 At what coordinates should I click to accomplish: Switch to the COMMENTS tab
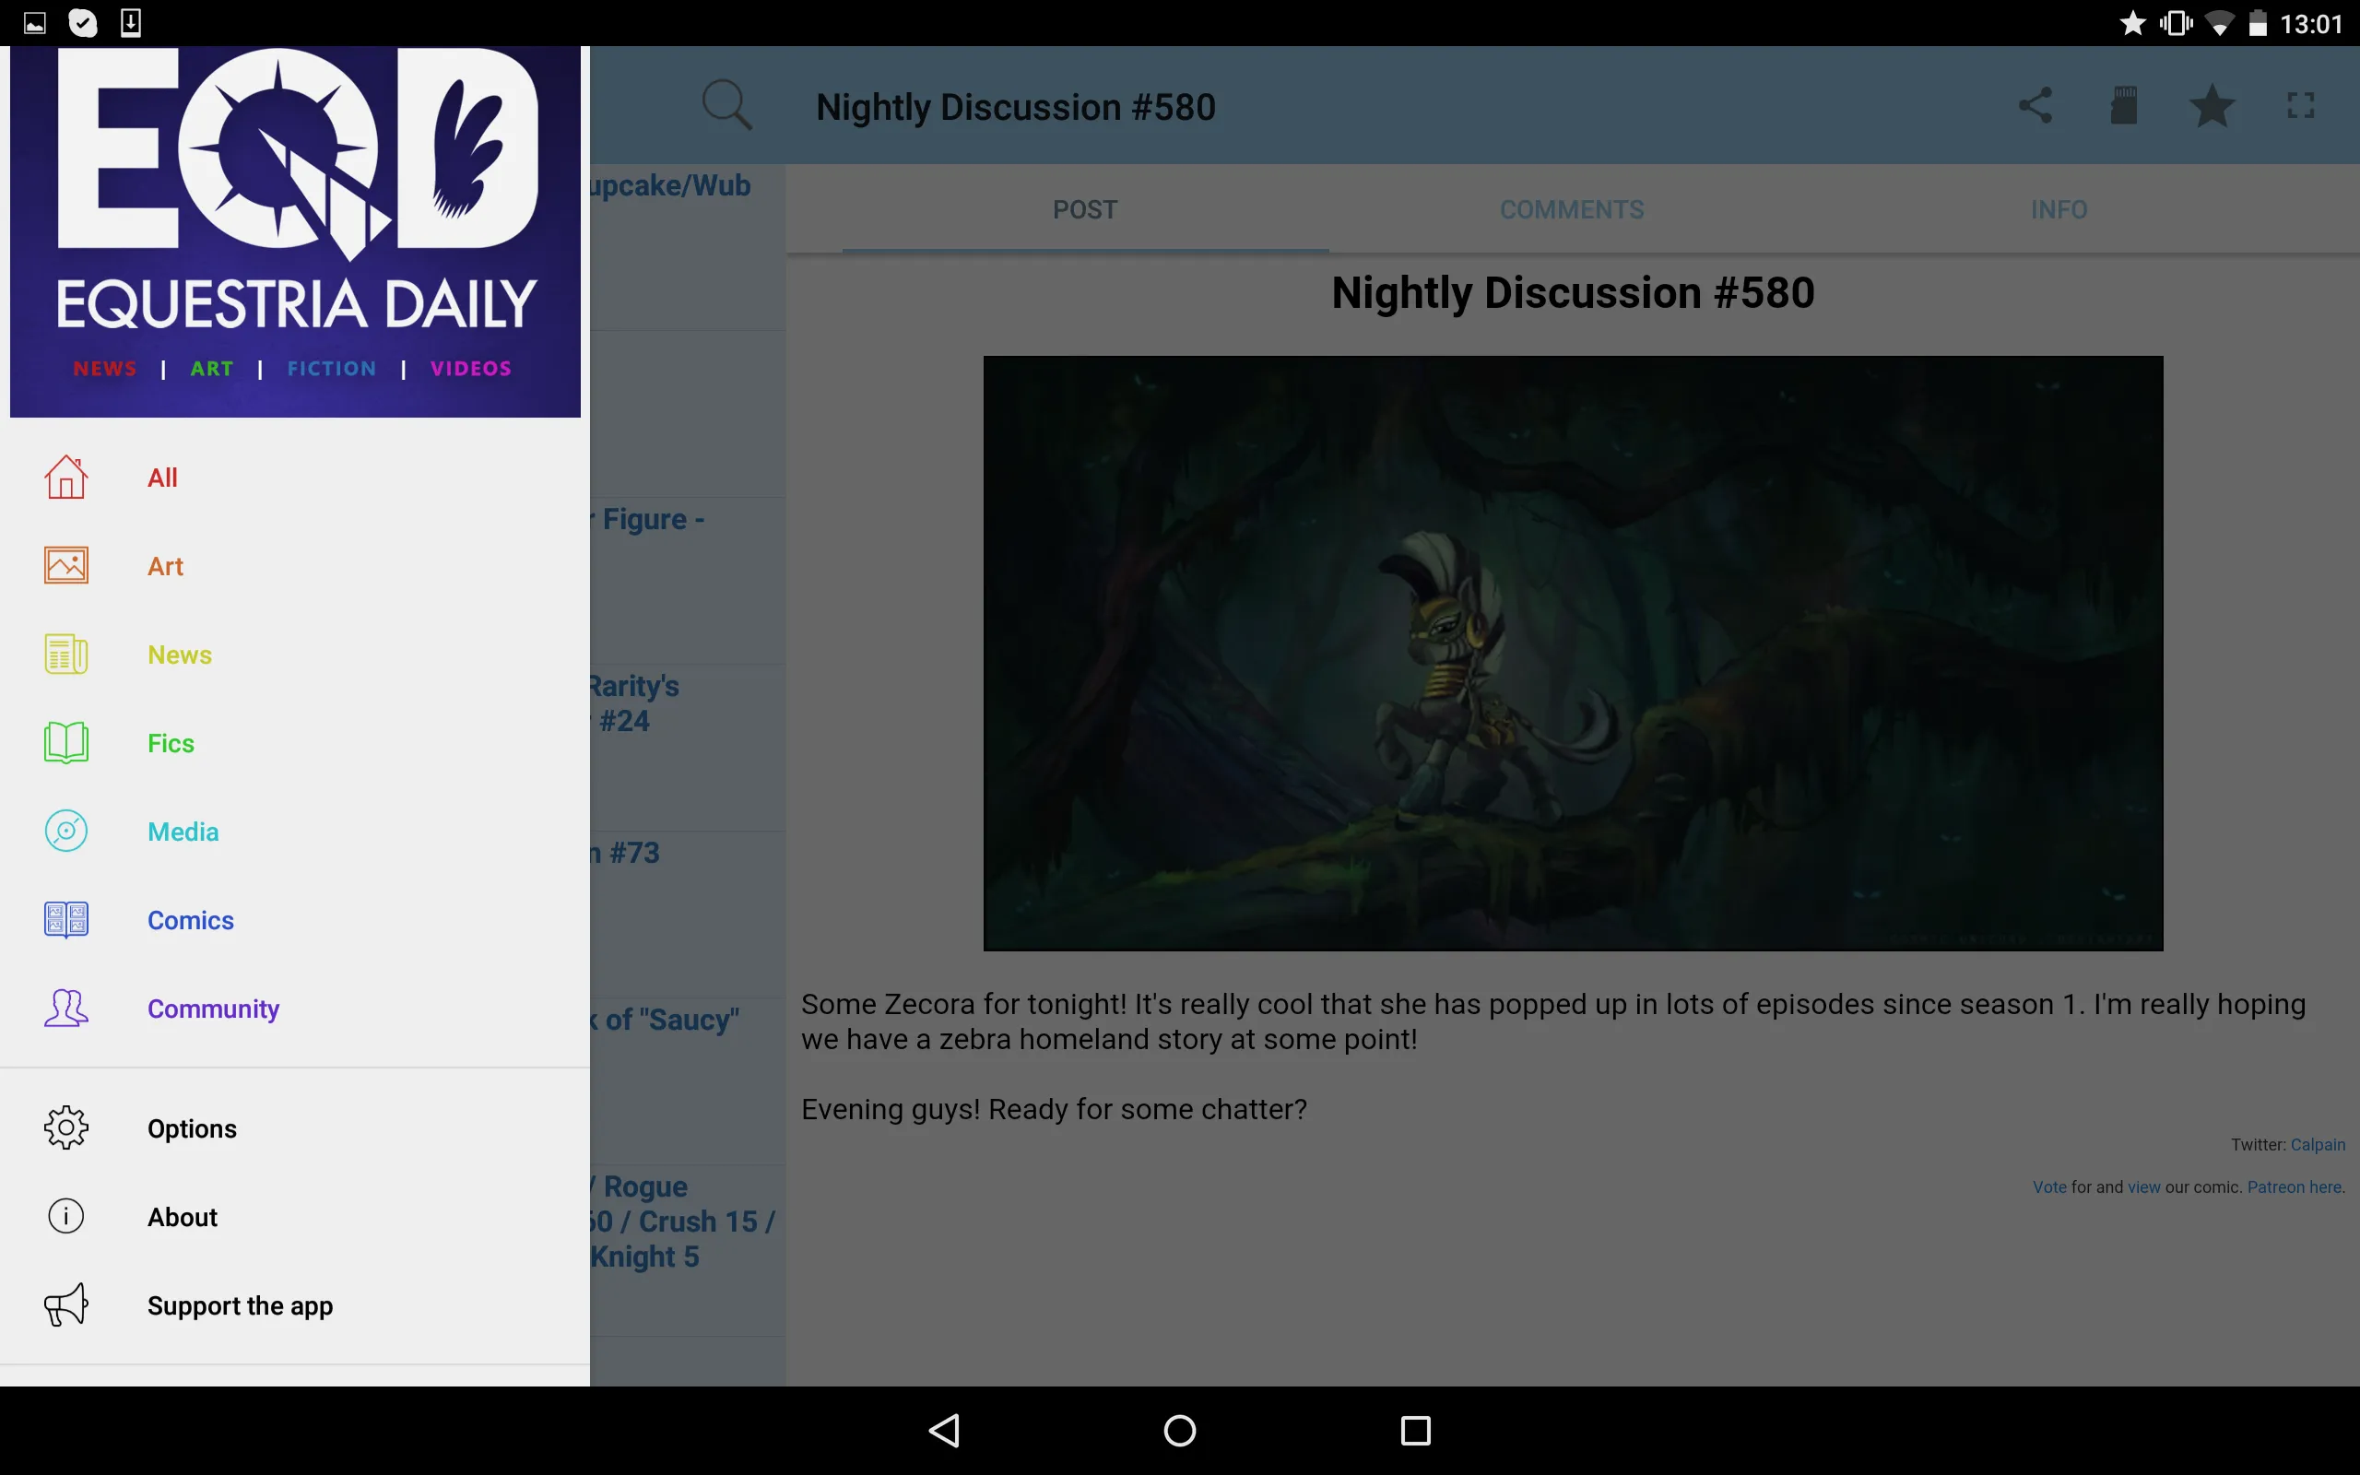click(x=1570, y=207)
